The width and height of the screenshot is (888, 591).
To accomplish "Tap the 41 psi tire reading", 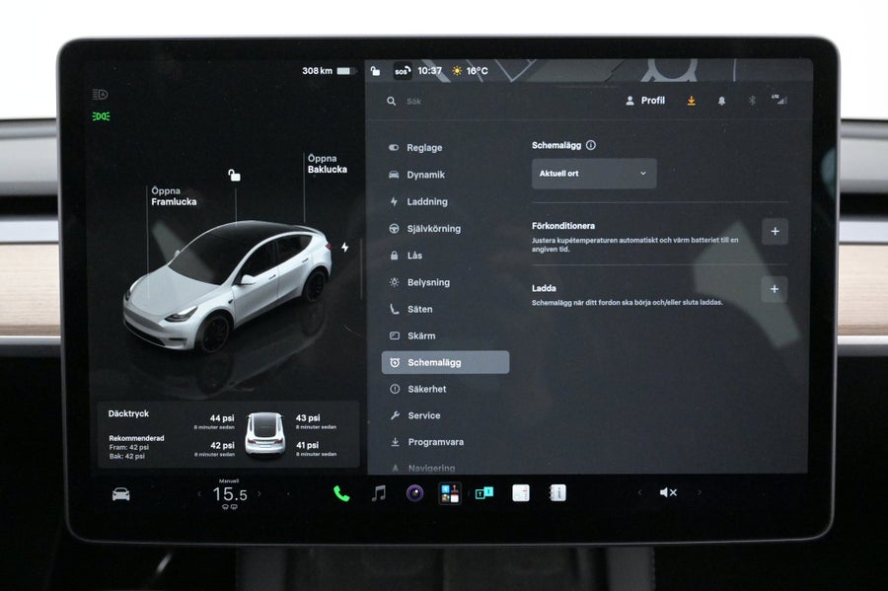I will coord(307,446).
